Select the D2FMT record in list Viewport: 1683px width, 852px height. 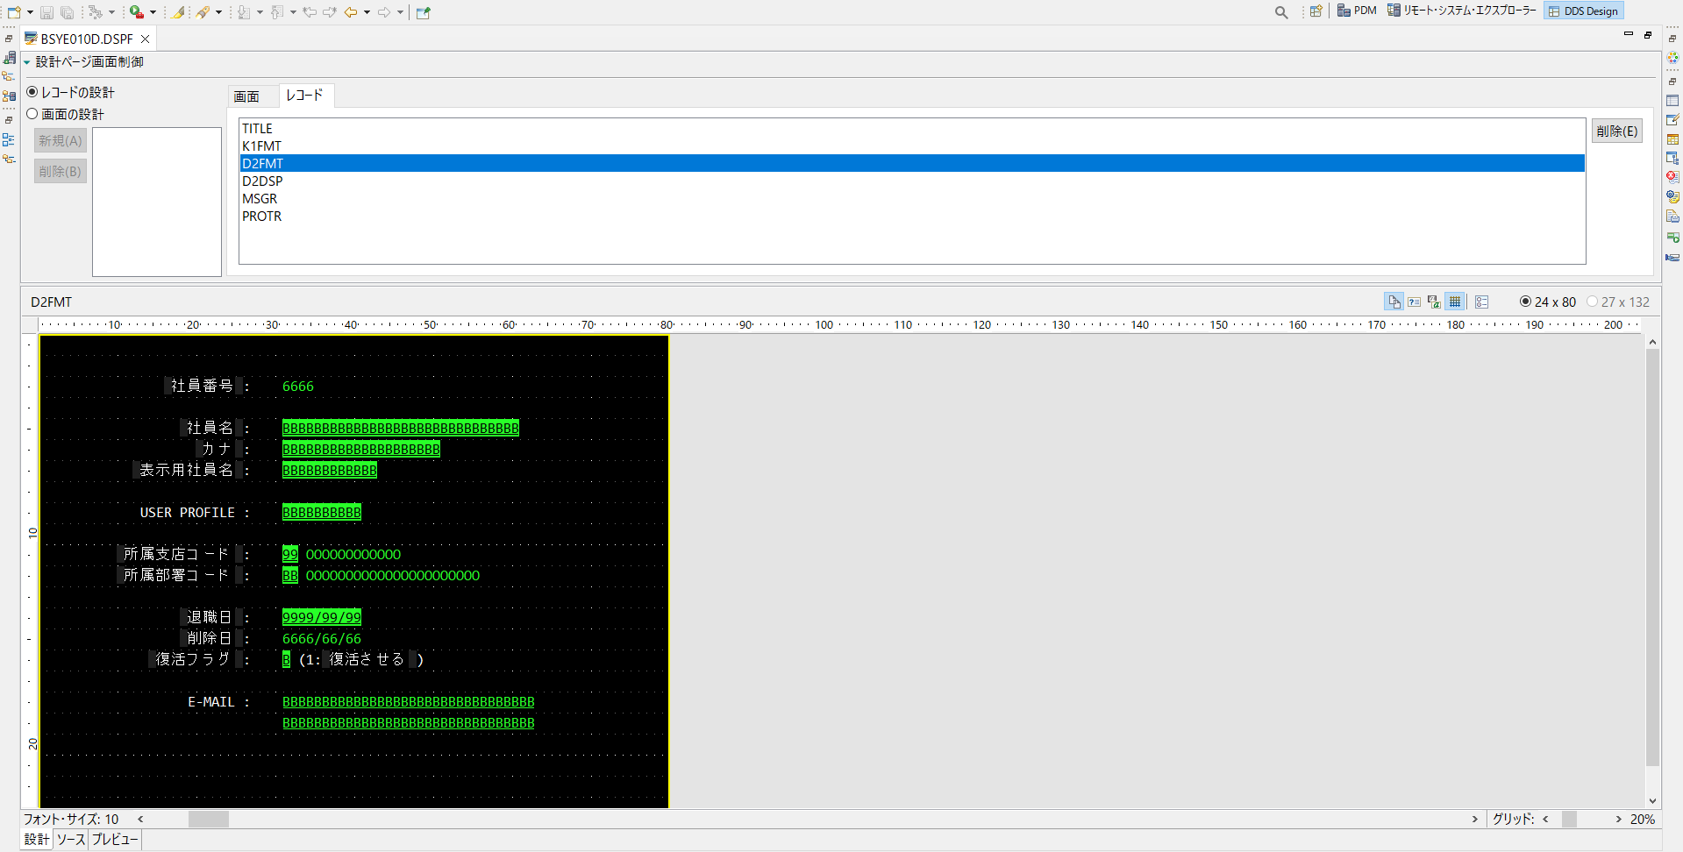[912, 163]
